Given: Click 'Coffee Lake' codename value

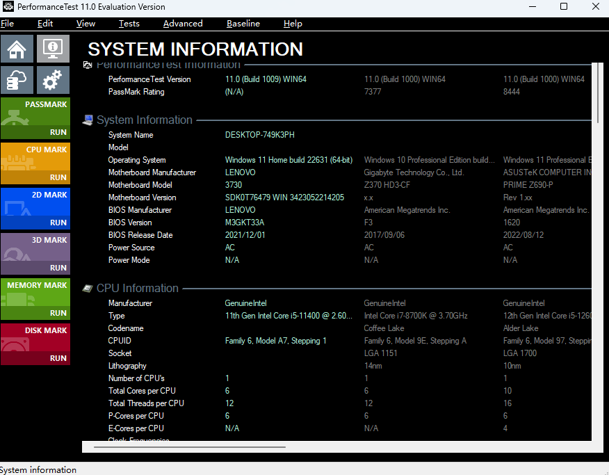Looking at the screenshot, I should pyautogui.click(x=384, y=328).
